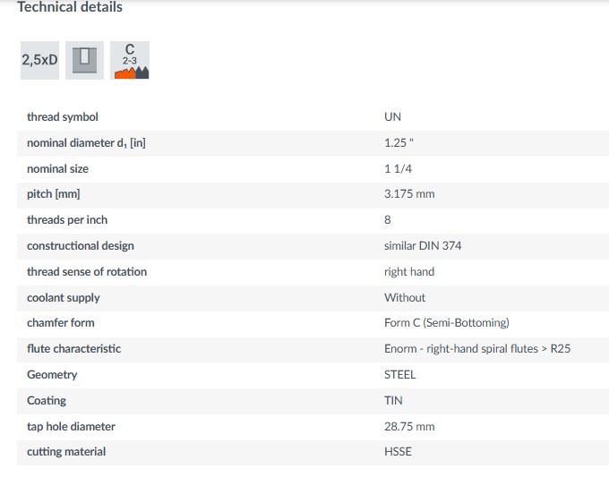Click the Form C (Semi-Bottoming) value
The height and width of the screenshot is (477, 609).
pyautogui.click(x=446, y=322)
